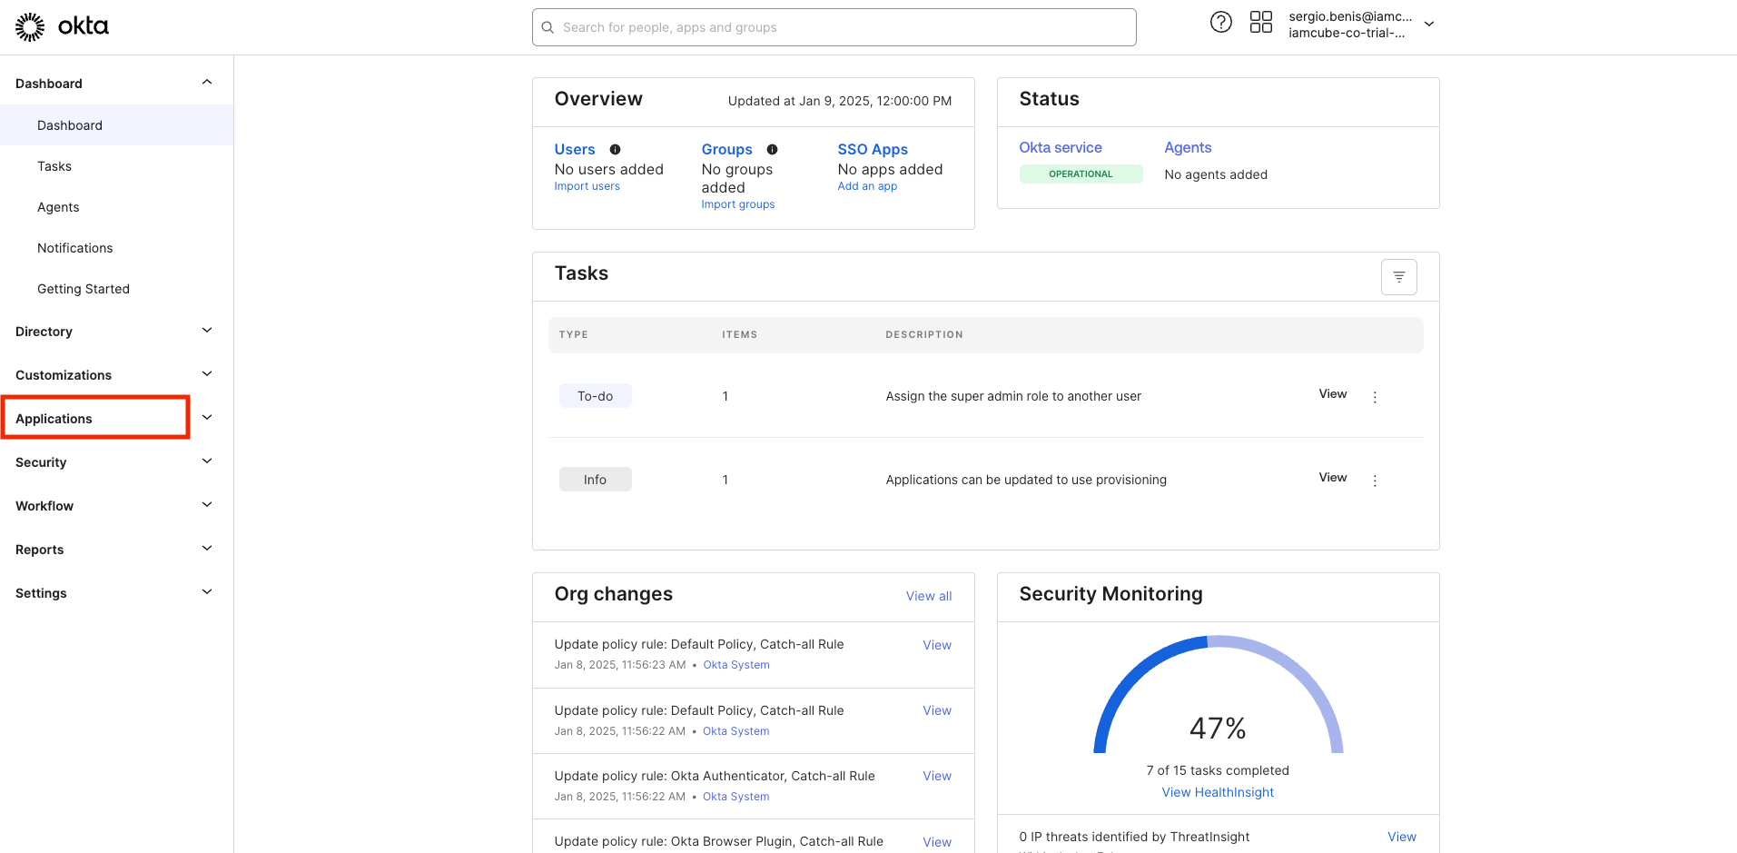View the Okta Browser Plugin rule change
This screenshot has height=853, width=1737.
click(937, 842)
